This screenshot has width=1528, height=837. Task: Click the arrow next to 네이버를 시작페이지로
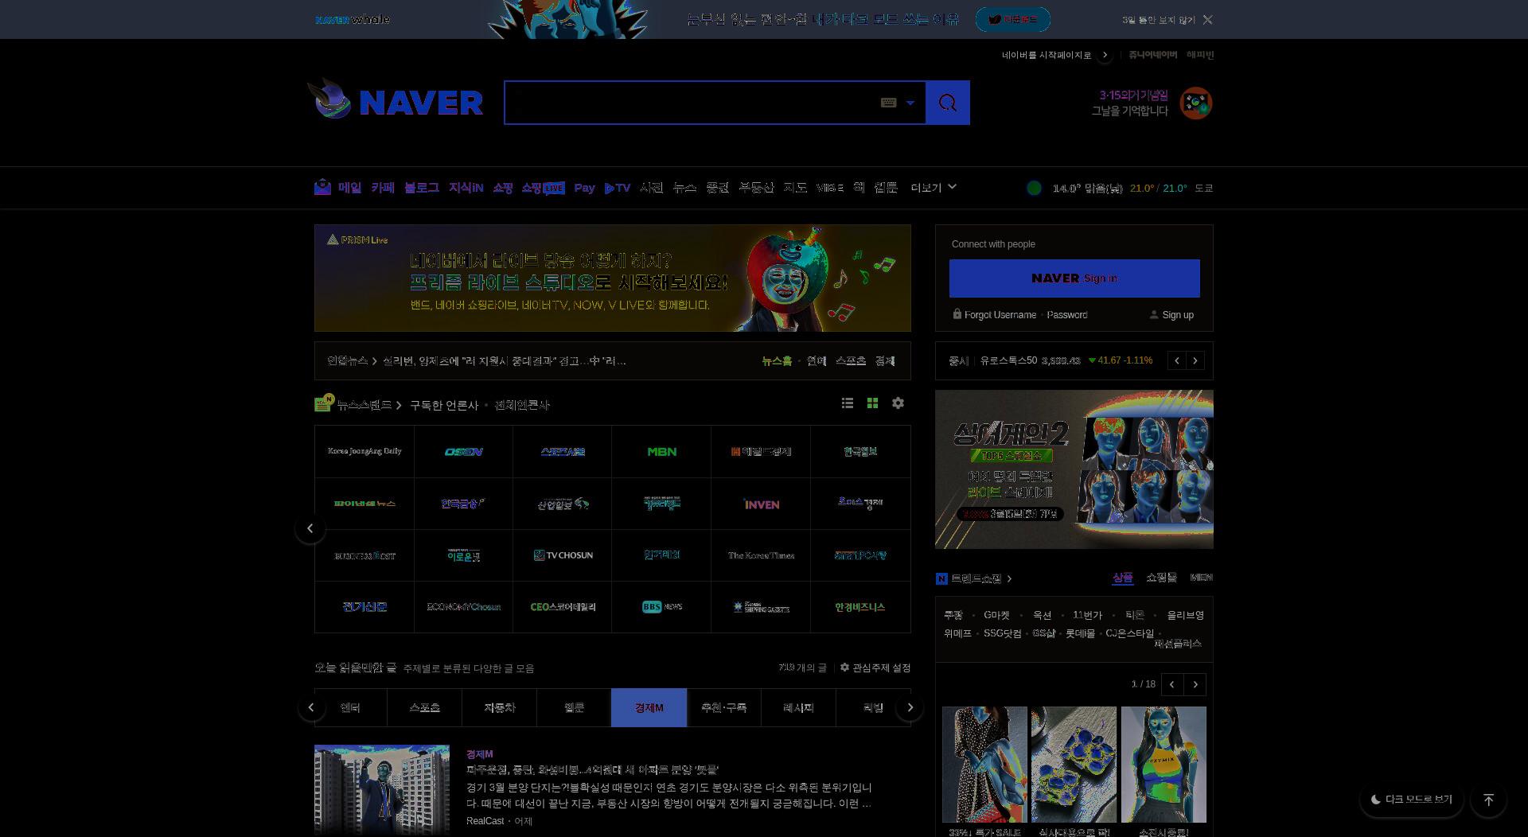click(x=1105, y=55)
